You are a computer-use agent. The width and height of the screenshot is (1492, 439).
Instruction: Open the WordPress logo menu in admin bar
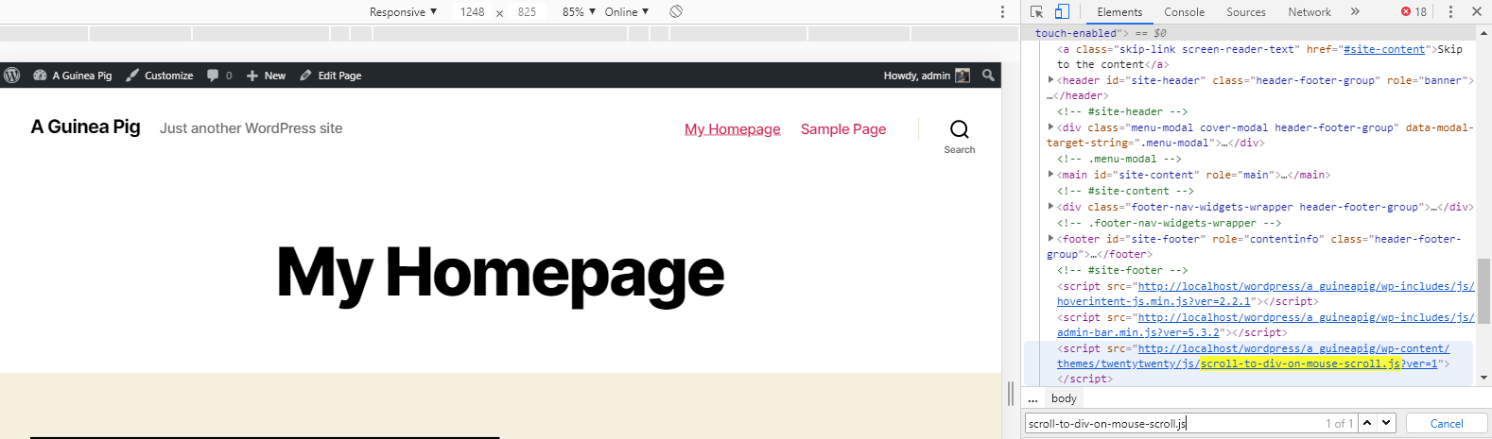tap(11, 76)
